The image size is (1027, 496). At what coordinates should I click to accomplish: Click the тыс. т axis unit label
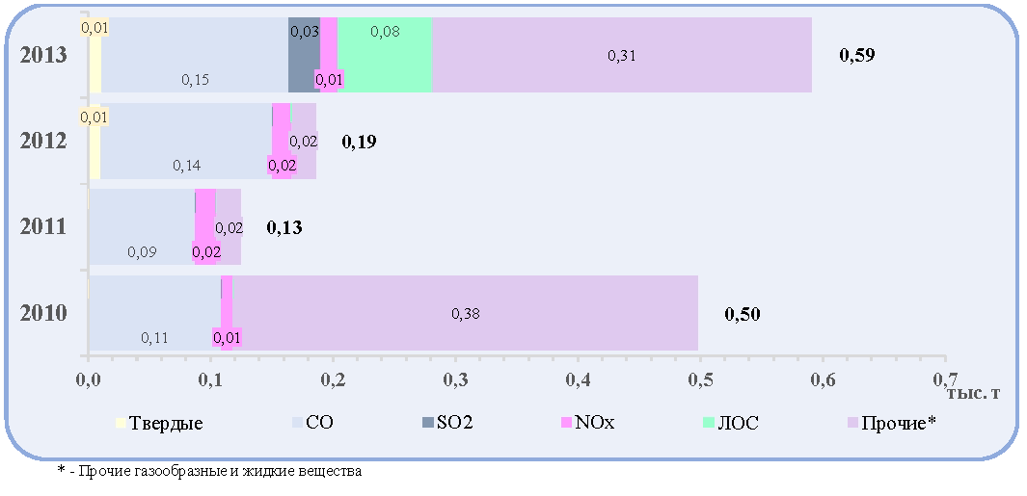tap(973, 392)
